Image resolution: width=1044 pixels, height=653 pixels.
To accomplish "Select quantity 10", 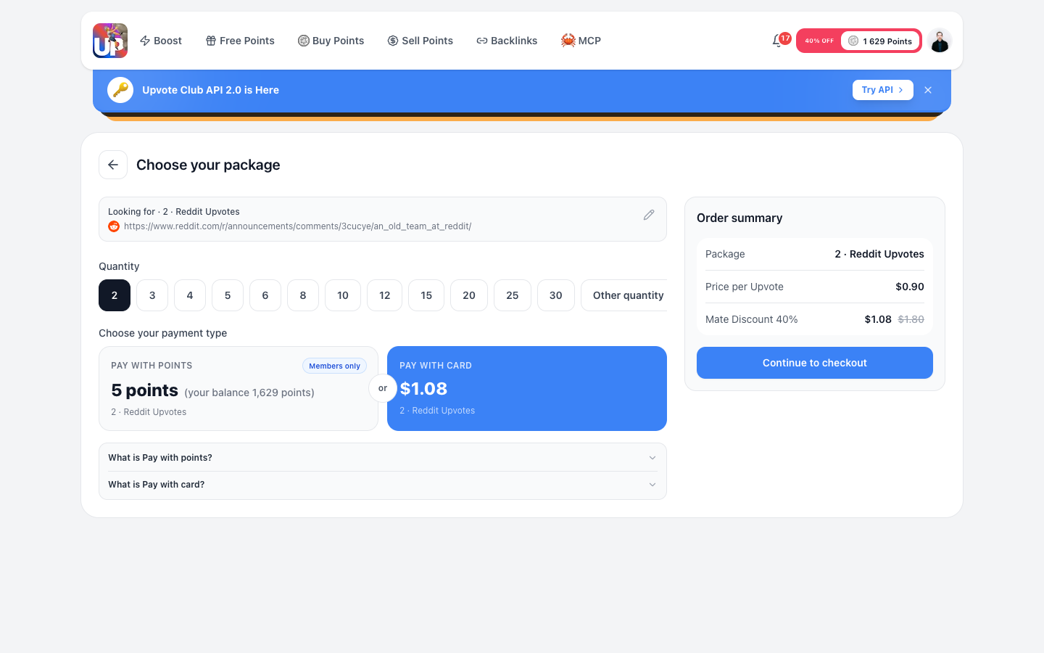I will 343,295.
